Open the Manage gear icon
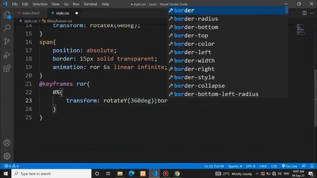 tap(7, 156)
